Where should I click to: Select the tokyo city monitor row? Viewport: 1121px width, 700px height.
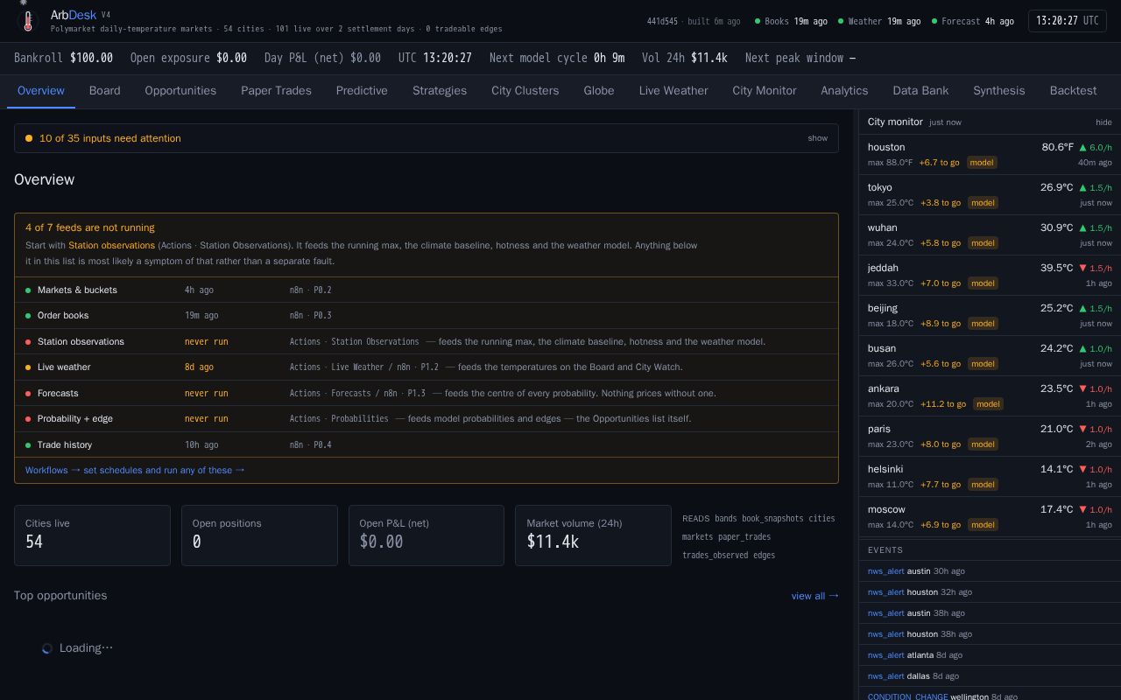pos(990,195)
